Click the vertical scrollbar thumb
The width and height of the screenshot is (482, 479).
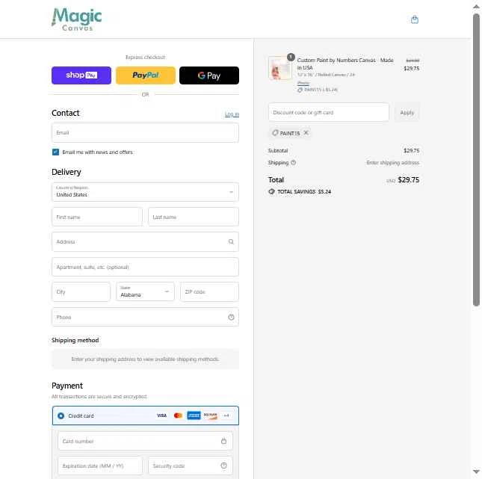pyautogui.click(x=476, y=160)
